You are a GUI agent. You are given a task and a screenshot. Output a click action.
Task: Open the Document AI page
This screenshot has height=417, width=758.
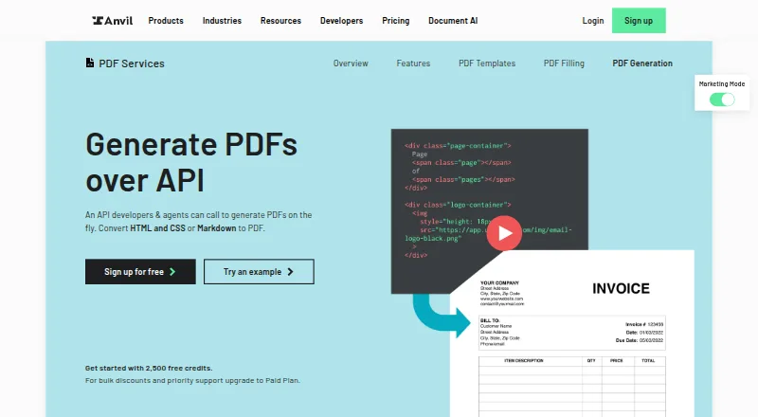click(453, 20)
